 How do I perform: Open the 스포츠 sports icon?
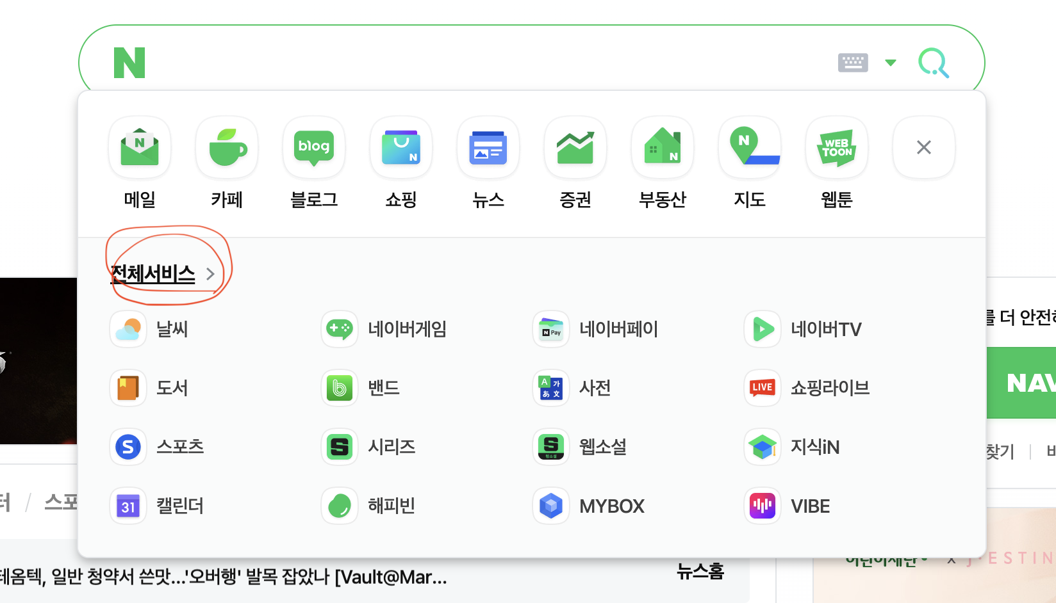(x=128, y=447)
